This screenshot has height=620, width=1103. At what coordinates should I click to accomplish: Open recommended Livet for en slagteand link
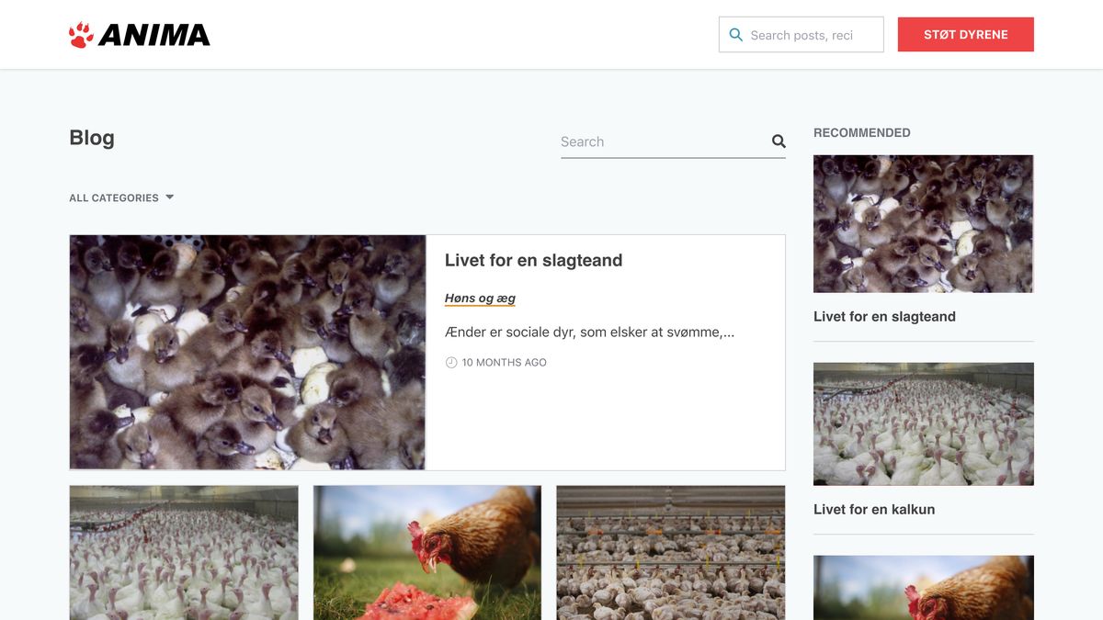(884, 317)
